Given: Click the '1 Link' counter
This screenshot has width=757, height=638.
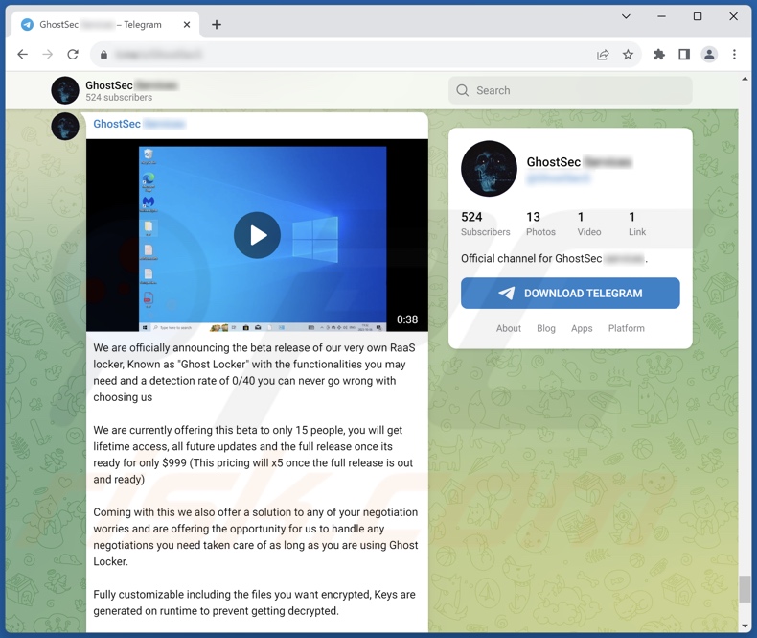Looking at the screenshot, I should [x=637, y=224].
